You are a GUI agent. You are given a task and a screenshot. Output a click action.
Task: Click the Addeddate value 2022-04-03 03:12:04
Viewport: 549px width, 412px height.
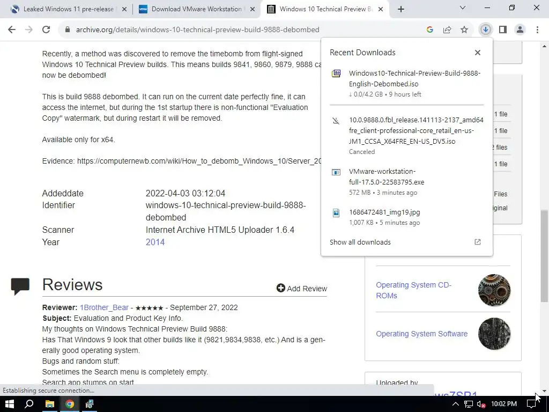click(x=185, y=193)
